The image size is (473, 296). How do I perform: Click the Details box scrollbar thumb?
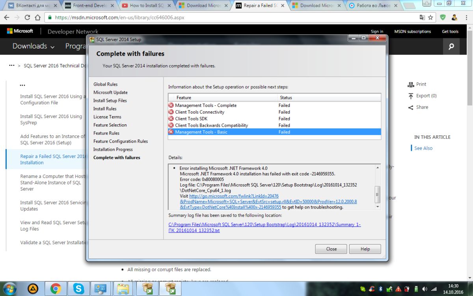(x=378, y=195)
